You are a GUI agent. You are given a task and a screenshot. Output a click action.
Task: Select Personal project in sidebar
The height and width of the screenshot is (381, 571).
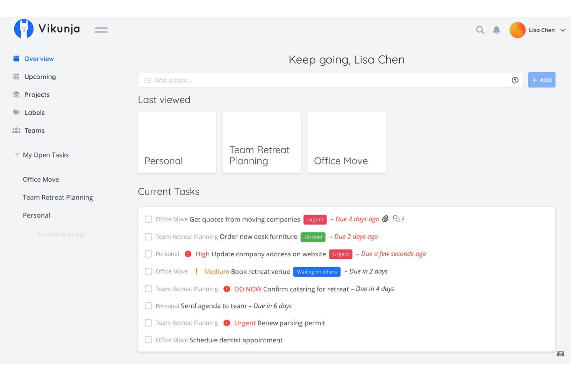(x=36, y=215)
